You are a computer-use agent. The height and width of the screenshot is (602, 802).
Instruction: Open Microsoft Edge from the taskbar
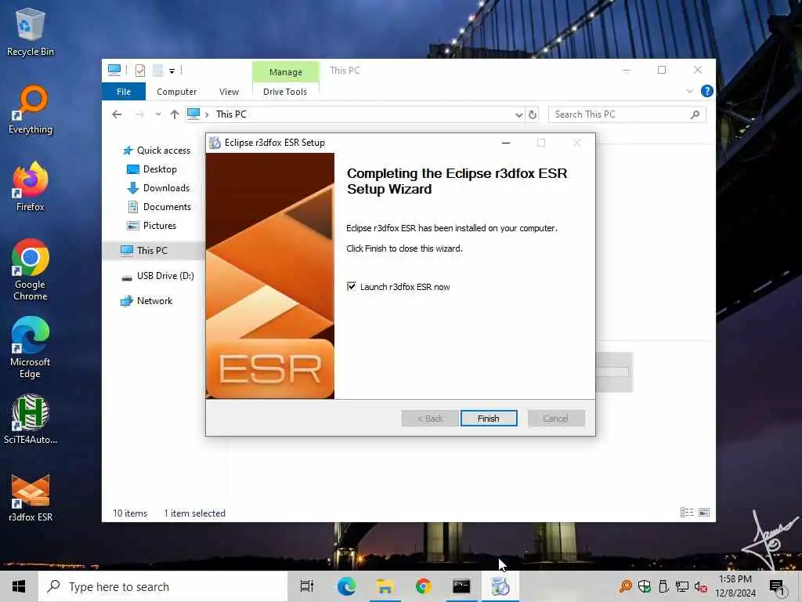point(346,586)
